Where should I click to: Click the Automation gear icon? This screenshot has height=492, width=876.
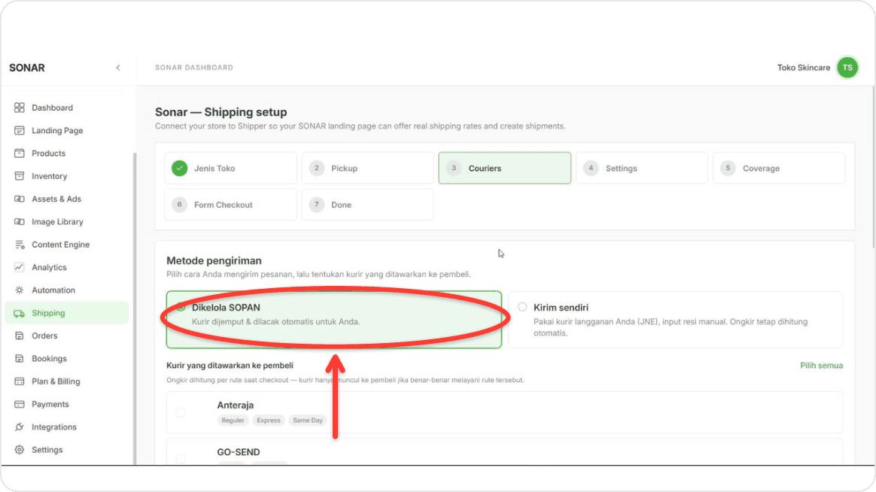19,290
